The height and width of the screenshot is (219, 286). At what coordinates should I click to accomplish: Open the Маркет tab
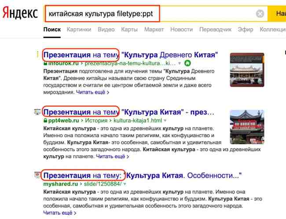(154, 29)
